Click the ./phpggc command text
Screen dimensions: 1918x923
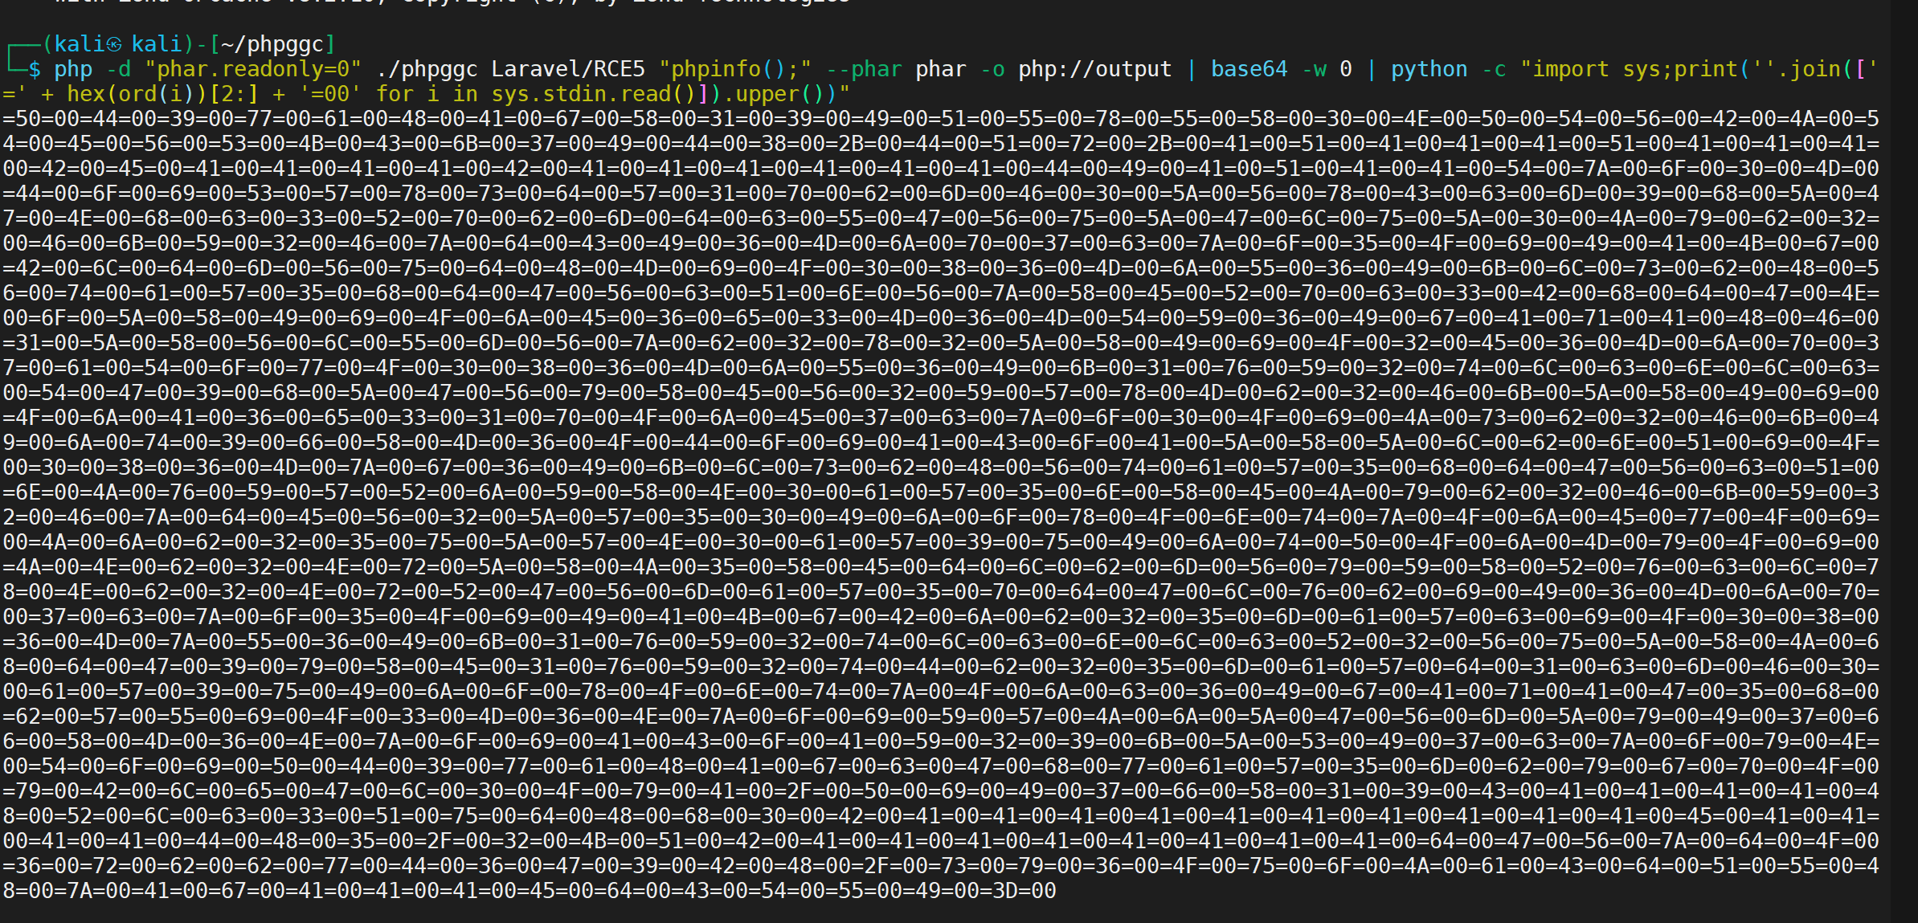(427, 70)
